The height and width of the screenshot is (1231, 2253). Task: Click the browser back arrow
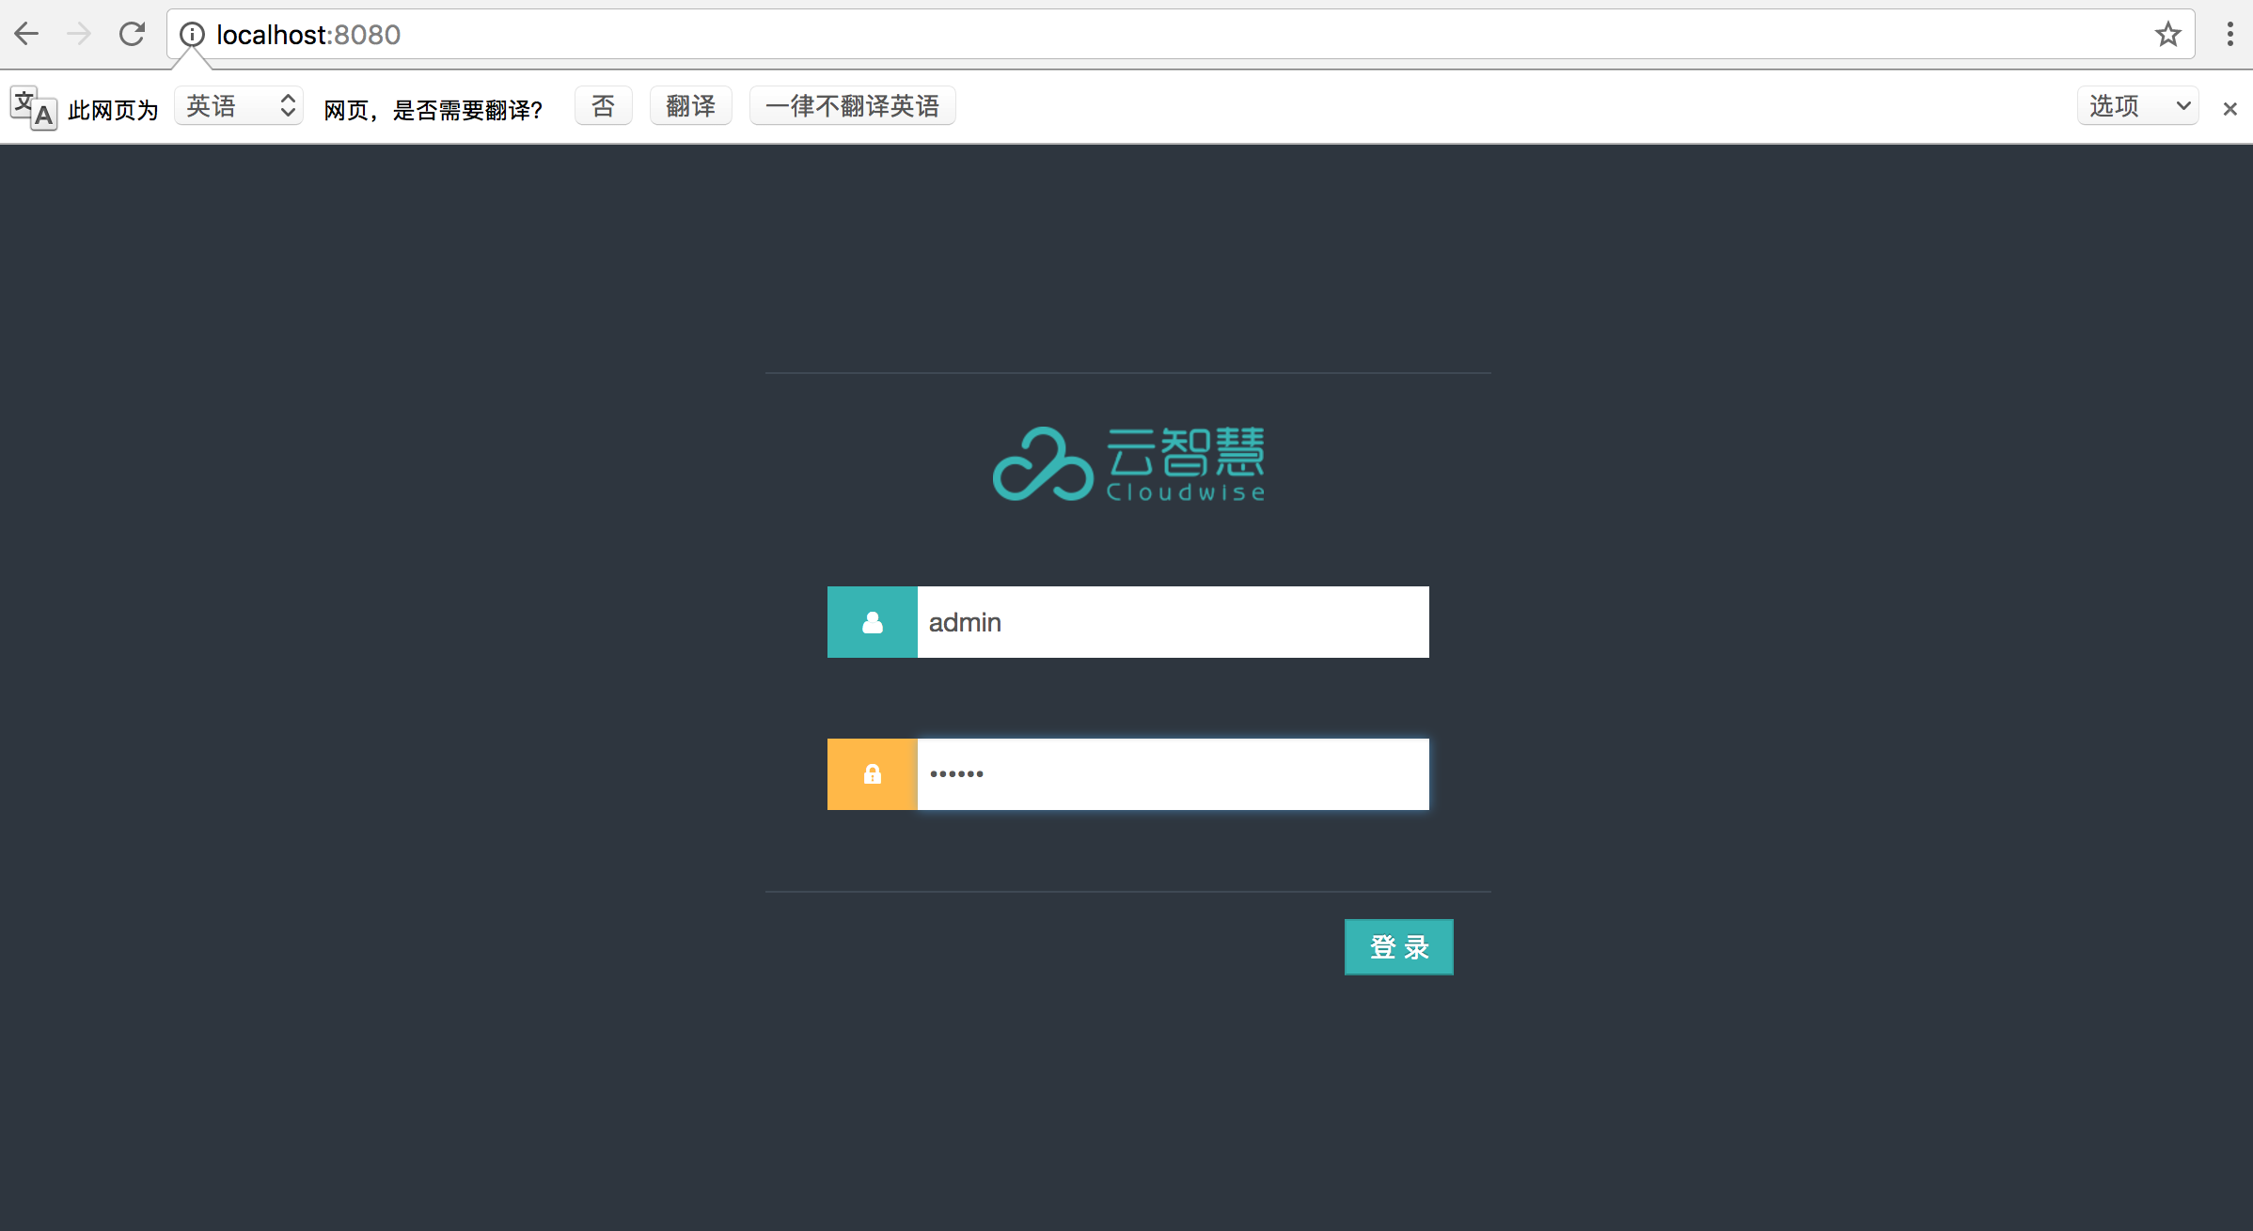(x=26, y=35)
